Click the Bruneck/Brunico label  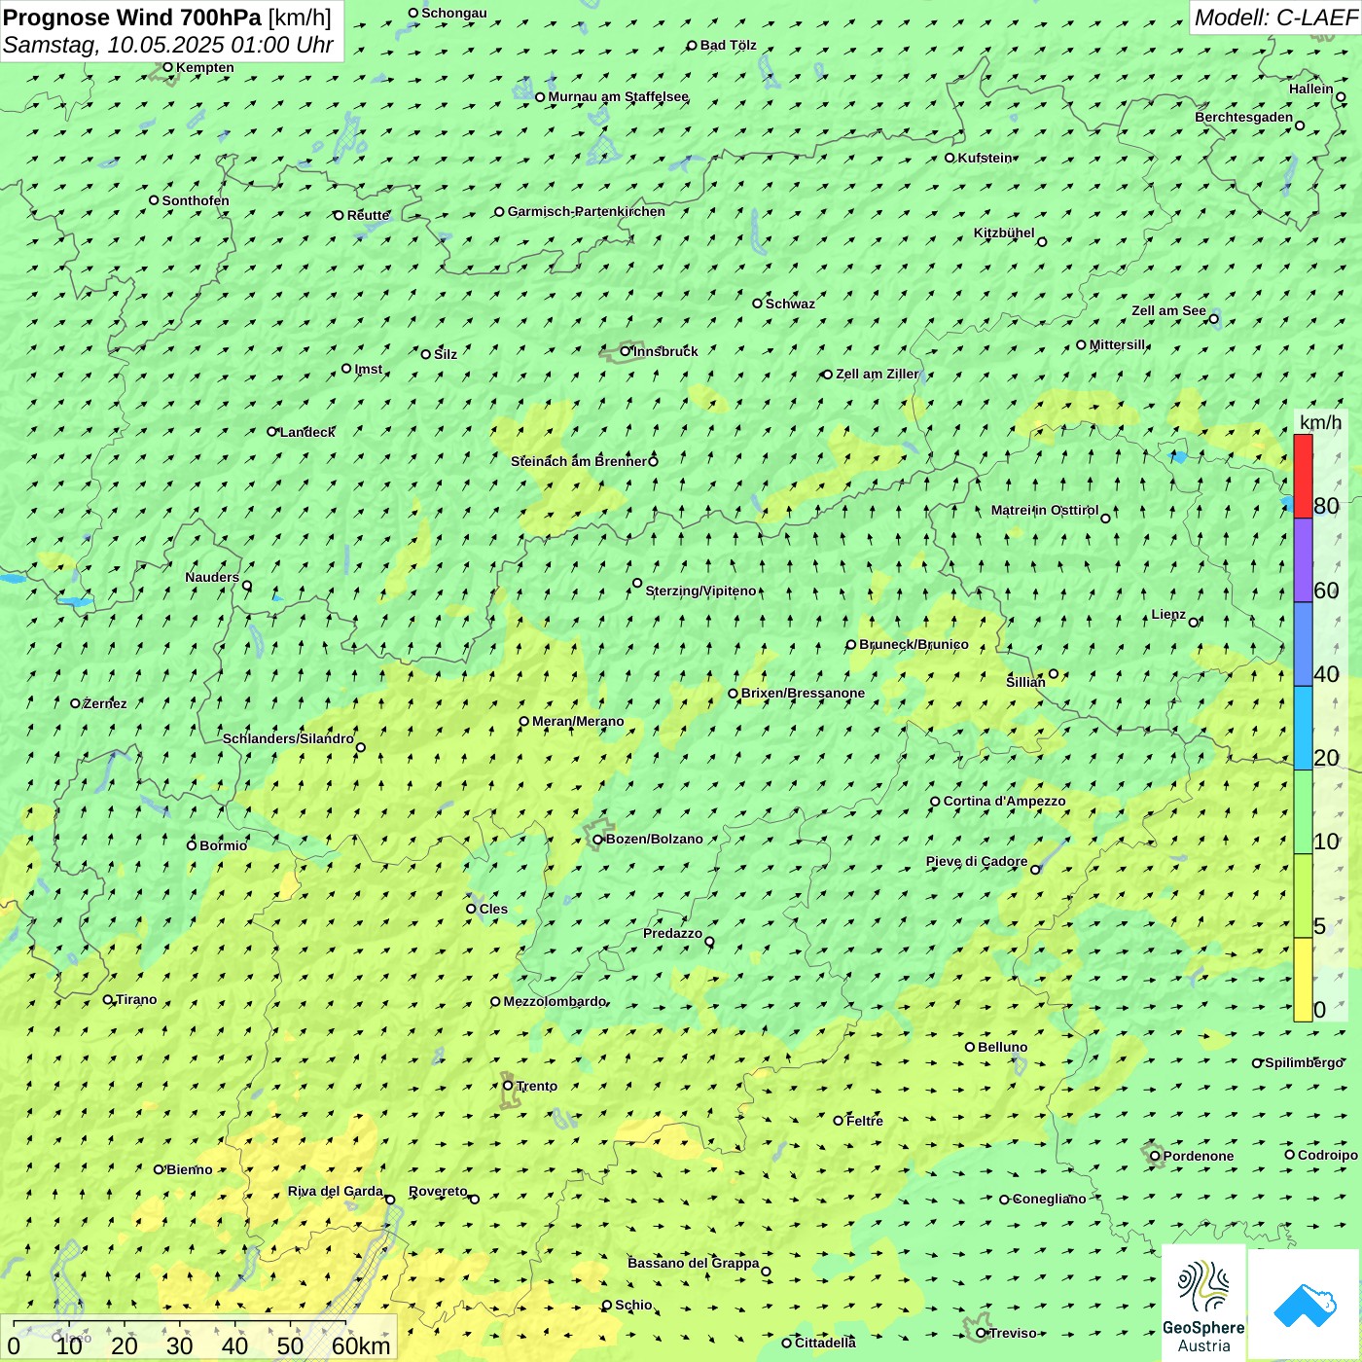click(914, 644)
